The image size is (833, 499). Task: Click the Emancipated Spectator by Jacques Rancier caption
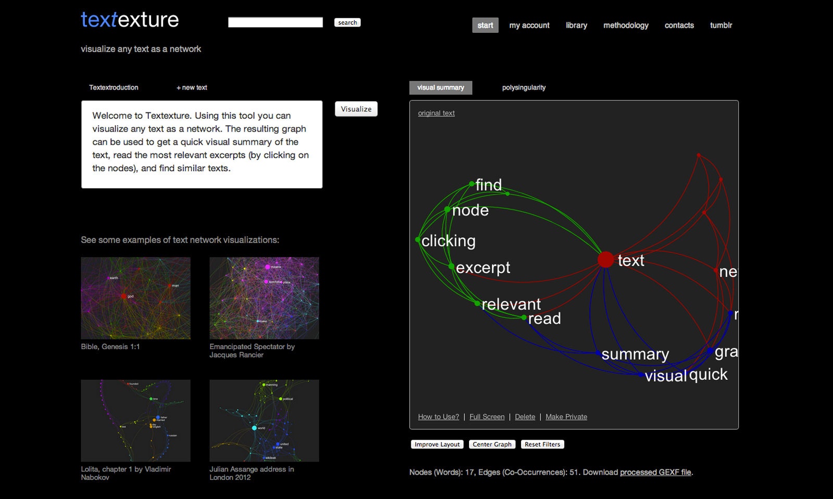[252, 351]
